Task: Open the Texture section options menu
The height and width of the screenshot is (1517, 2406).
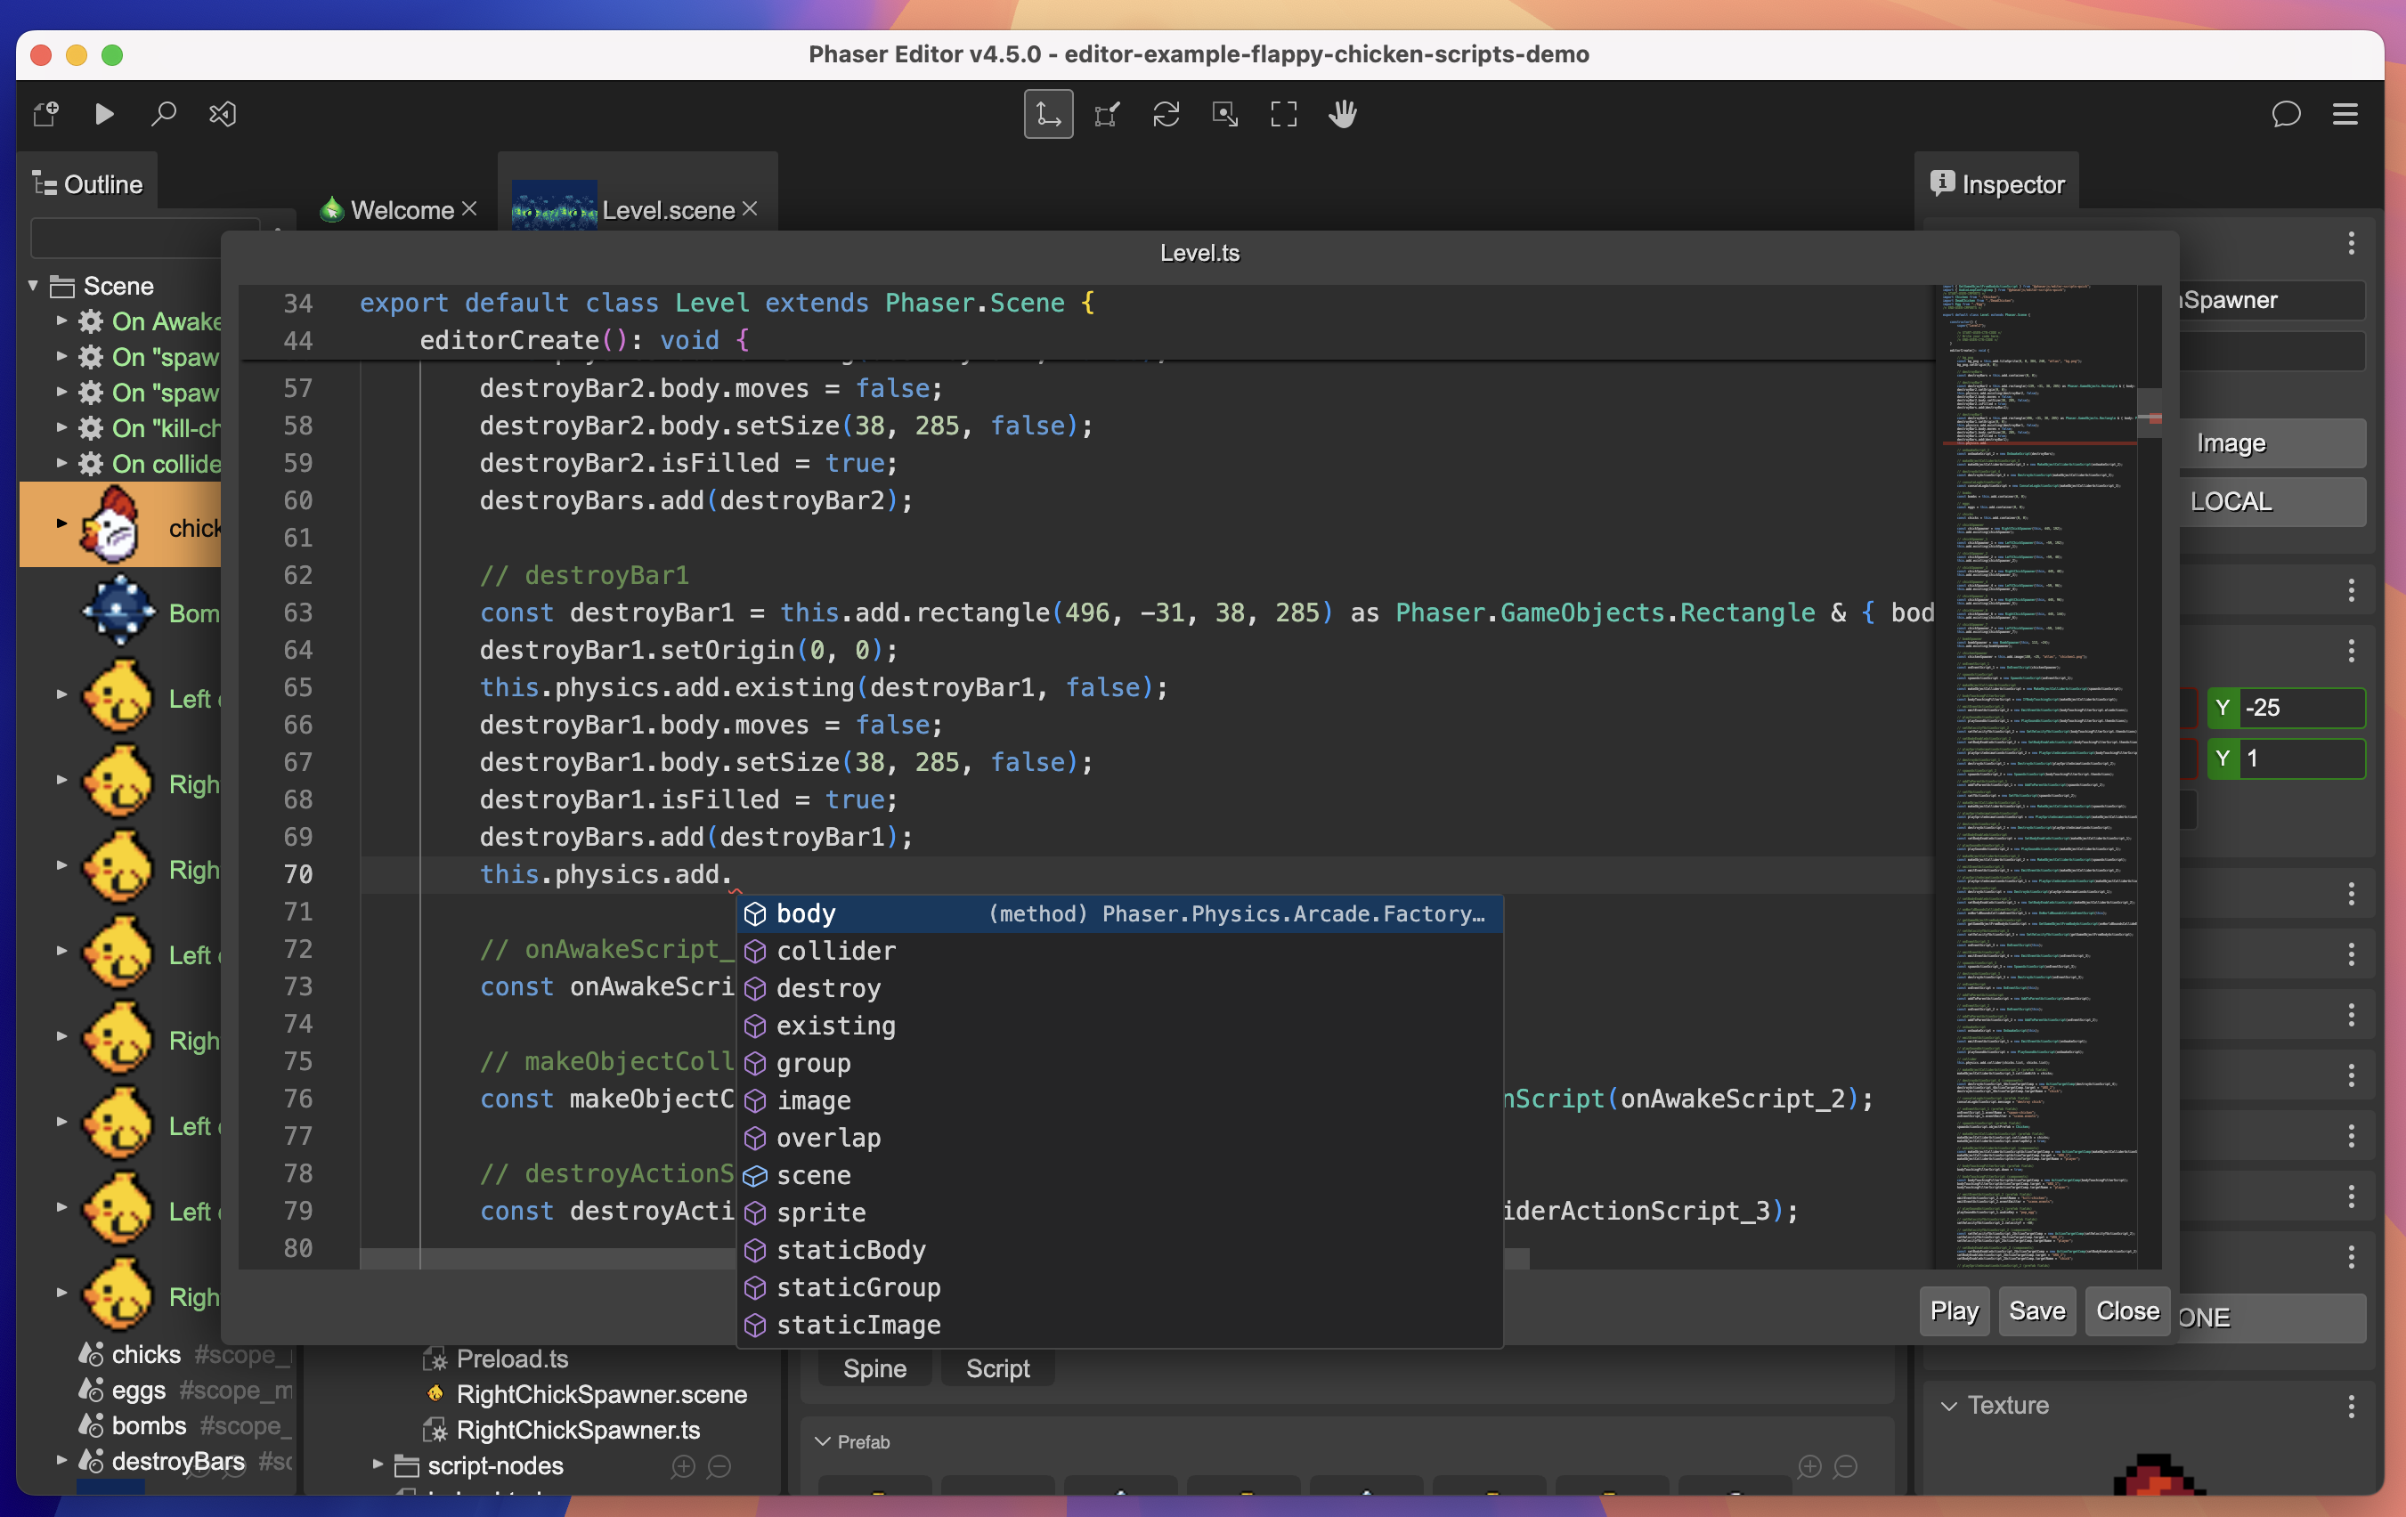Action: click(2351, 1406)
